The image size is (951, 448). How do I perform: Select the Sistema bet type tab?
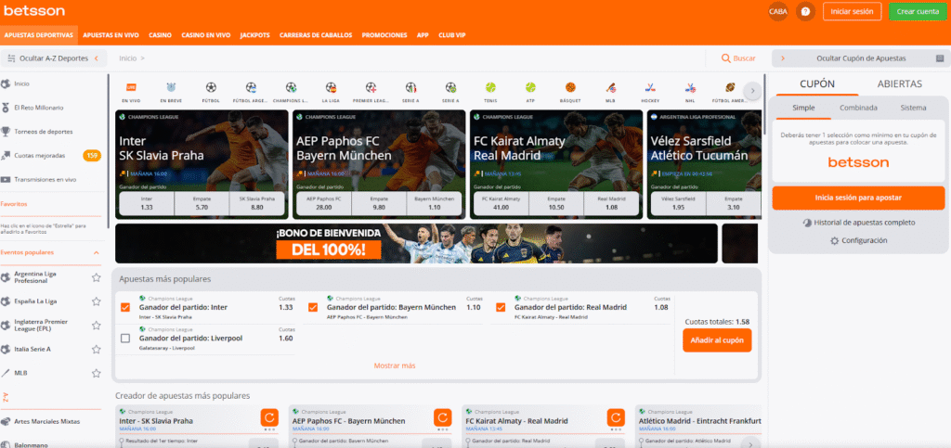click(913, 108)
